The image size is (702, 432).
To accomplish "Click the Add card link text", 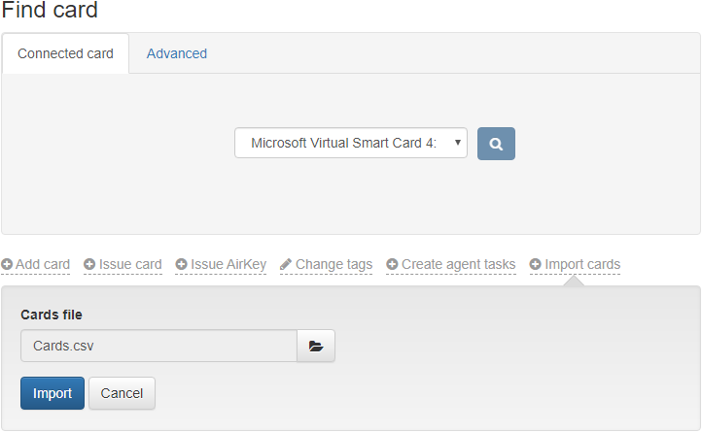I will [x=43, y=264].
